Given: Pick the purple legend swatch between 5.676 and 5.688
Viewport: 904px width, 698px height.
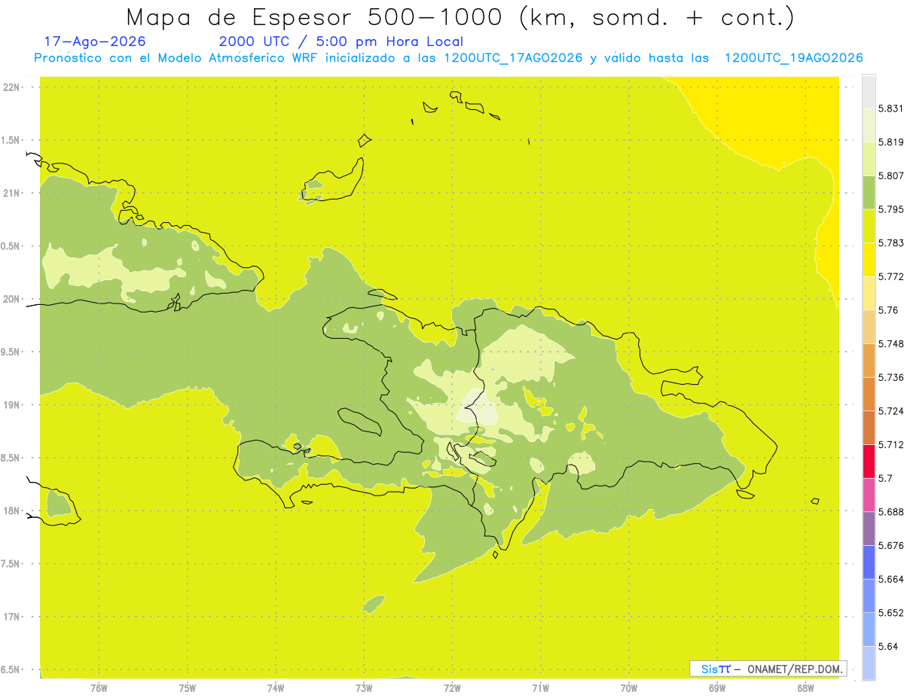Looking at the screenshot, I should 869,529.
